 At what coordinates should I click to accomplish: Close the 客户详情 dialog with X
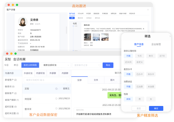coord(148,10)
